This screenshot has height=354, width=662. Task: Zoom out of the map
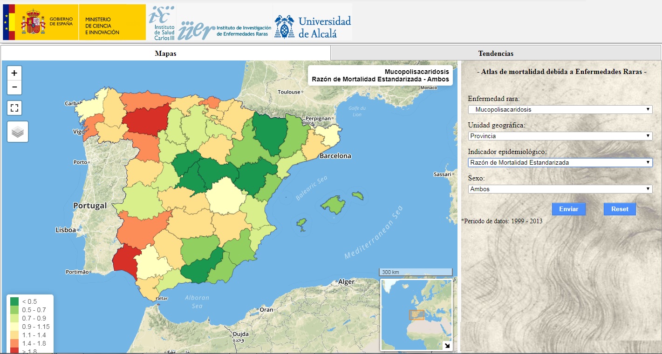tap(14, 87)
